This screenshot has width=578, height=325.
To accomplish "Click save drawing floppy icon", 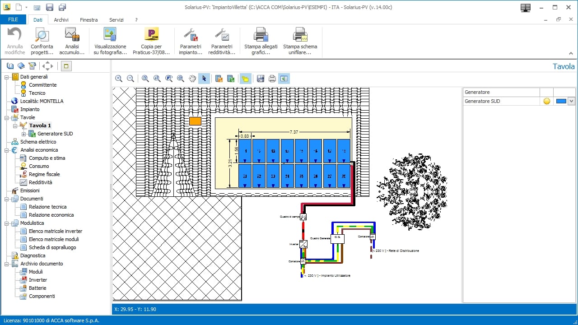I will 261,79.
